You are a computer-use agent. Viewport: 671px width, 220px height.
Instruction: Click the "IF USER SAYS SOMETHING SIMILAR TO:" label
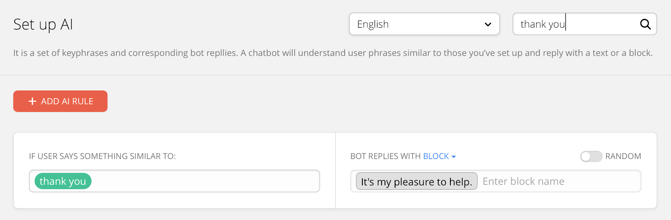pos(102,156)
